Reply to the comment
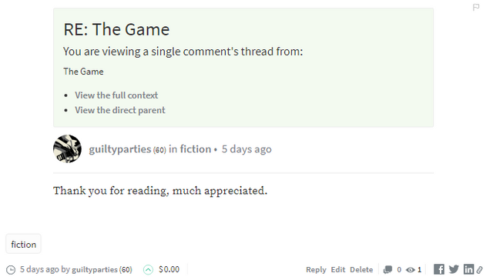 pos(316,270)
